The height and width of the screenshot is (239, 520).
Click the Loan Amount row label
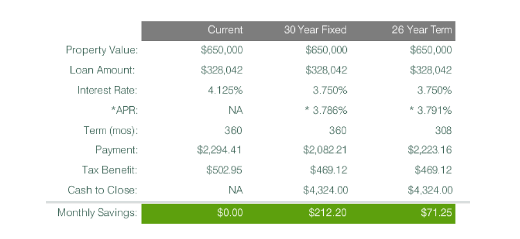[103, 70]
